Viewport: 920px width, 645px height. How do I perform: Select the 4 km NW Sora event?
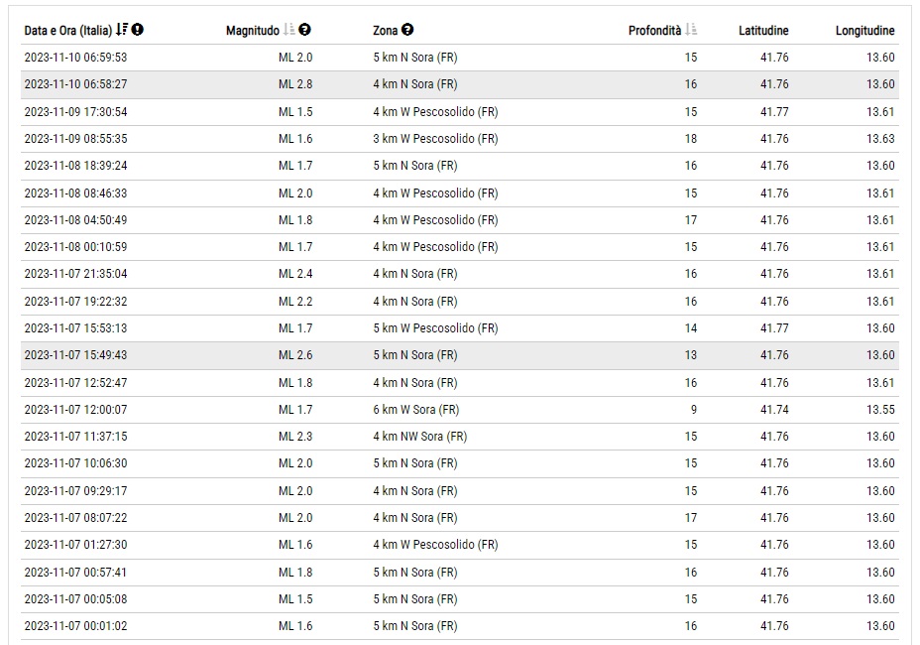(459, 437)
